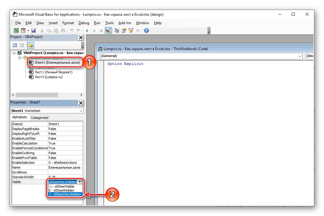The image size is (324, 216).
Task: Click the Reset stop icon
Action: pos(101,31)
